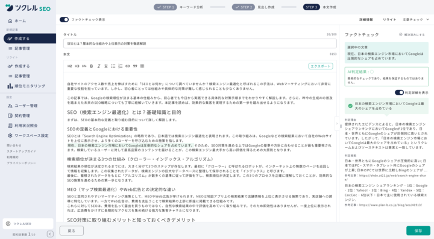Open プライバシーポリシー link

pyautogui.click(x=21, y=163)
